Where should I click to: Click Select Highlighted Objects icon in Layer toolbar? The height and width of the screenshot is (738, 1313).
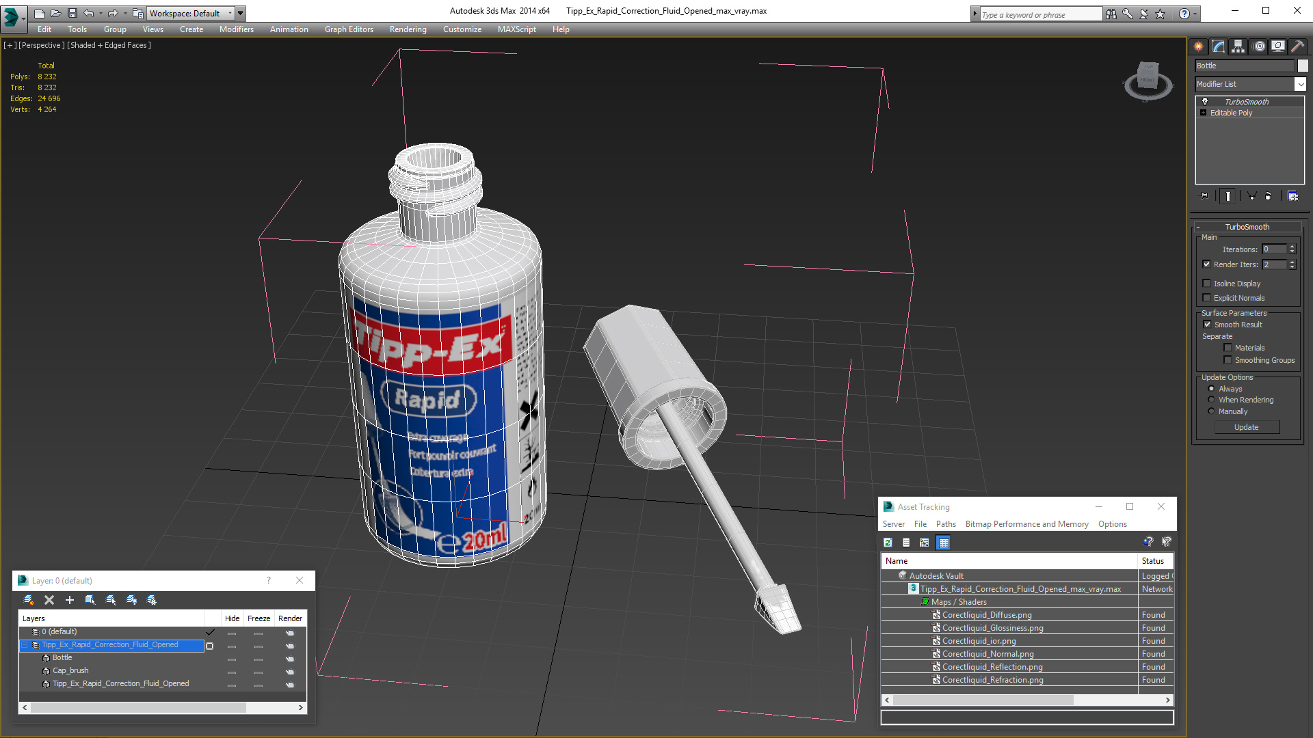[x=90, y=600]
